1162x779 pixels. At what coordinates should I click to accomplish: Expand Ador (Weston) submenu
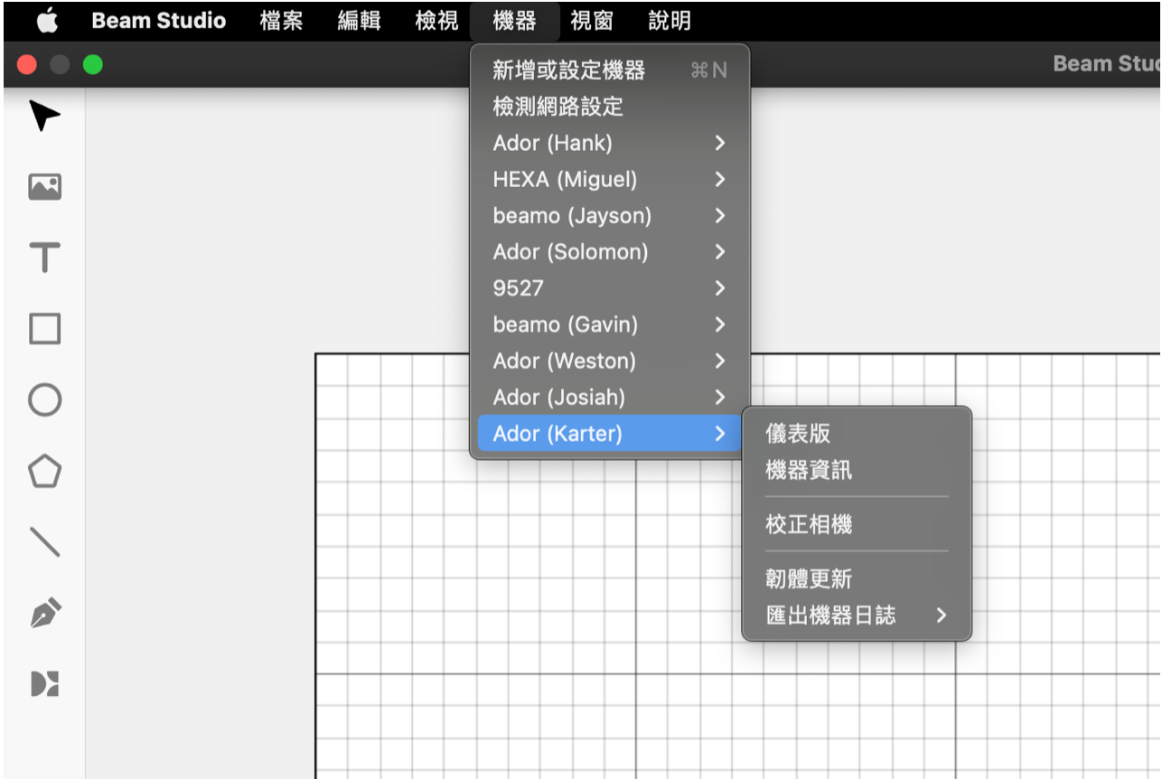pyautogui.click(x=610, y=361)
